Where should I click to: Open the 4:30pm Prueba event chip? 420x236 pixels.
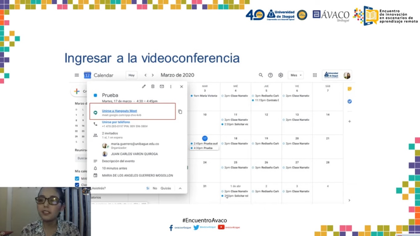click(204, 148)
